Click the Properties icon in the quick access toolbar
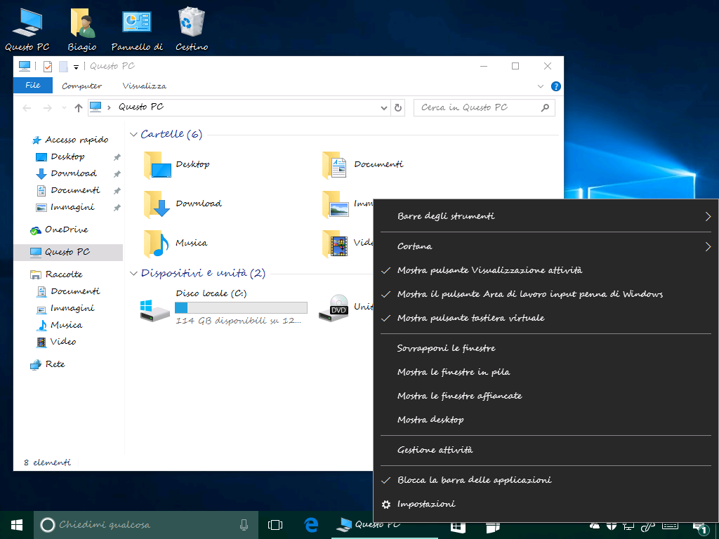719x539 pixels. coord(48,67)
